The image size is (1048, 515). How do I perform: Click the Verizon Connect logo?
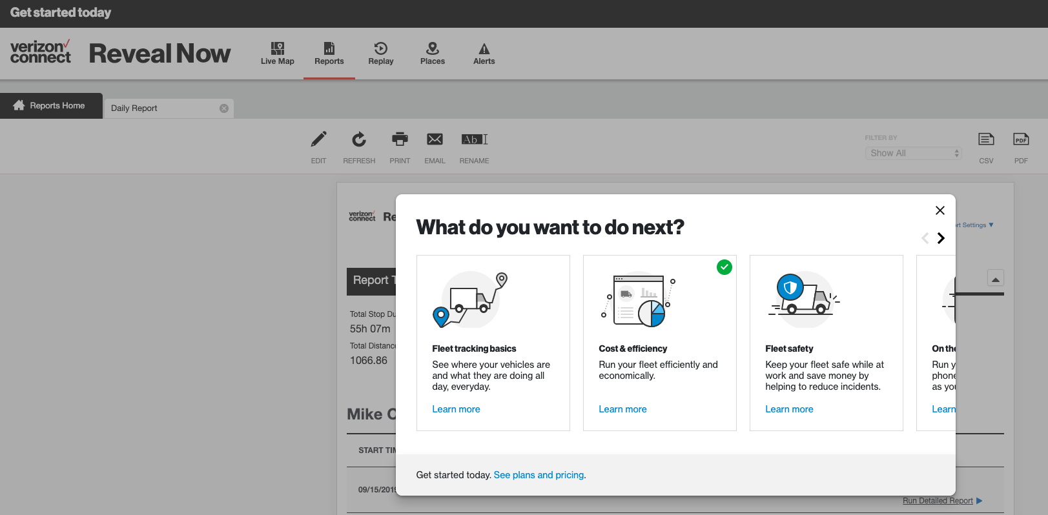40,52
